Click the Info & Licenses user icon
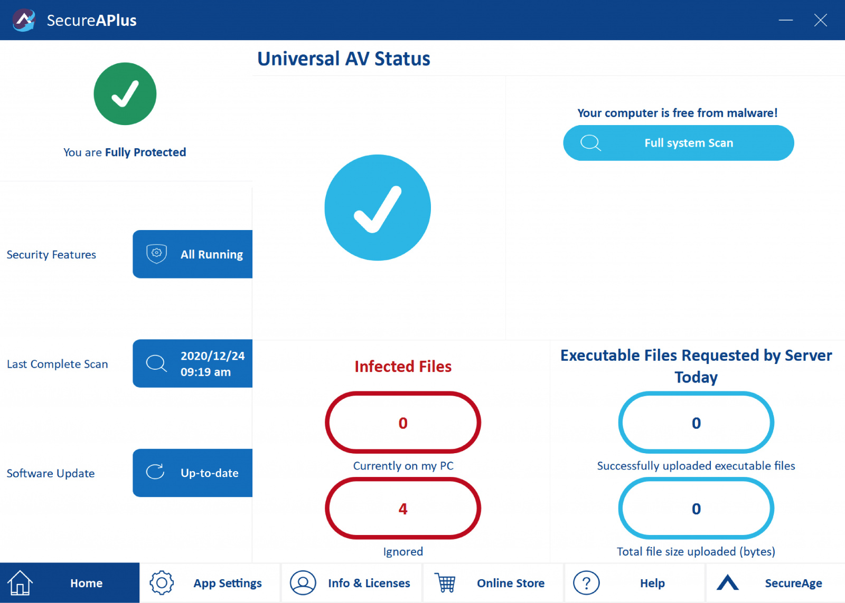845x603 pixels. [x=303, y=583]
